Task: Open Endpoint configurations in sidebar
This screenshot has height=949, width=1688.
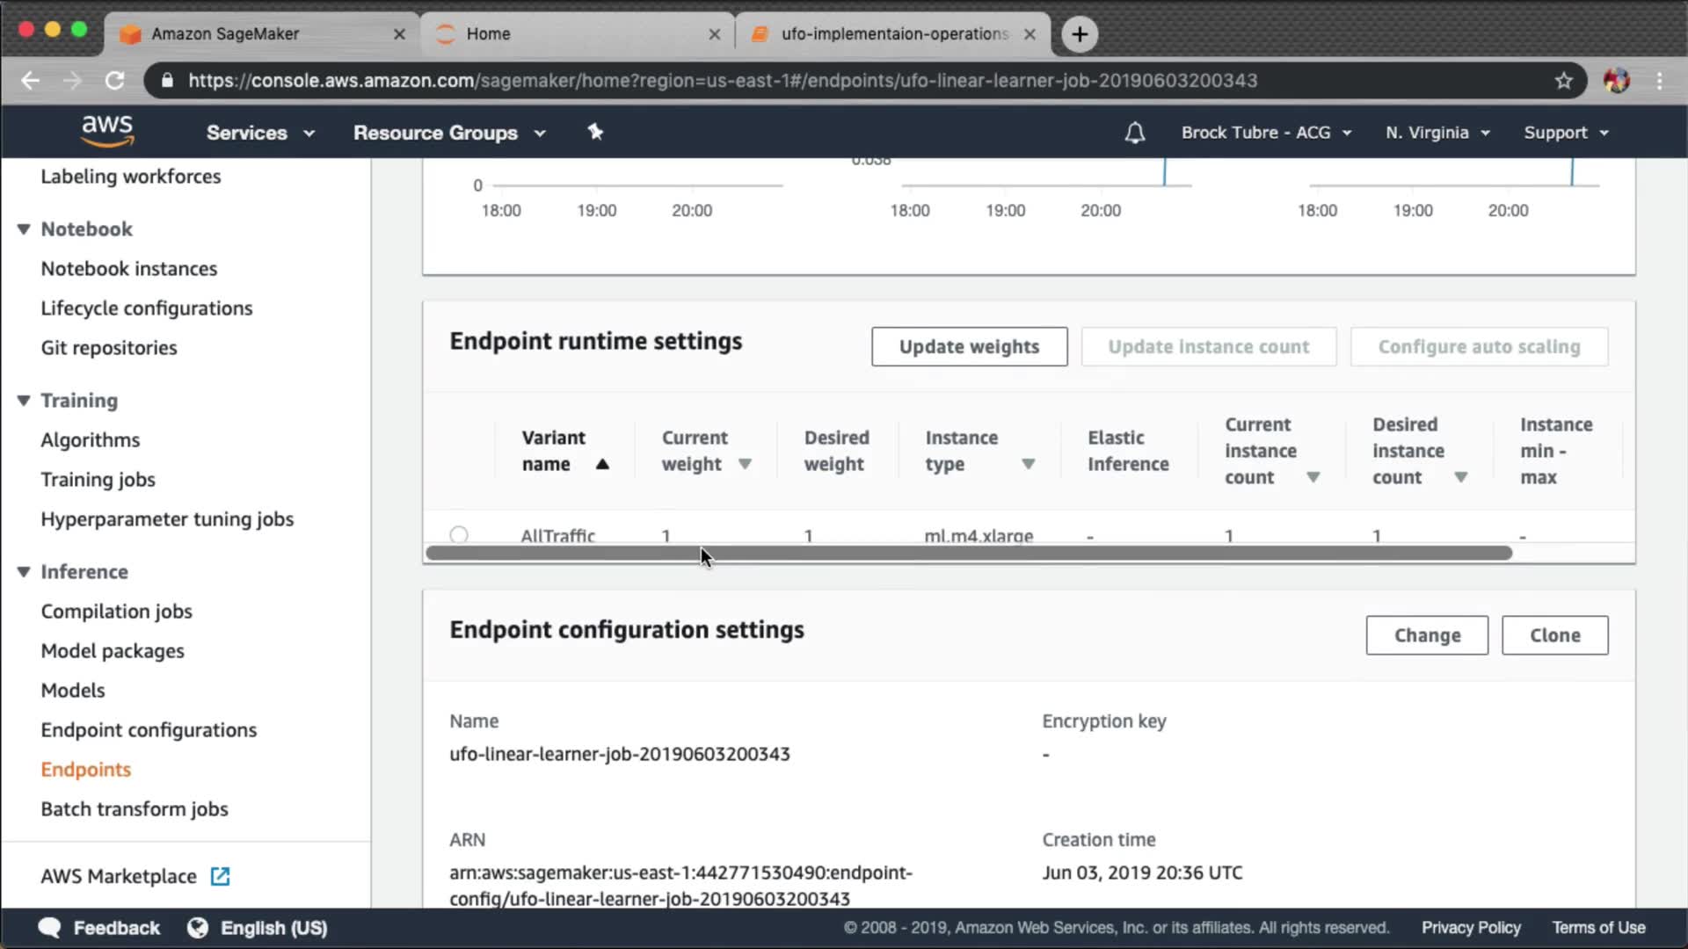Action: [149, 730]
